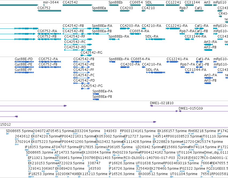
Task: Click transcript label CG42542-RG
Action: click(x=91, y=53)
